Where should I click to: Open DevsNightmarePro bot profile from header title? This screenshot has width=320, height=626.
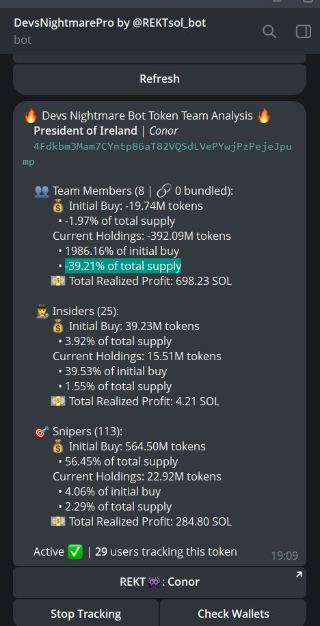point(110,23)
